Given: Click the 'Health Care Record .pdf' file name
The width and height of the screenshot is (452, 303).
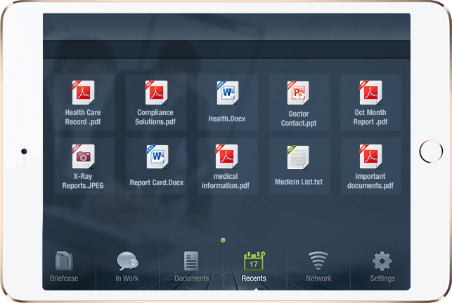Looking at the screenshot, I should pos(83,117).
